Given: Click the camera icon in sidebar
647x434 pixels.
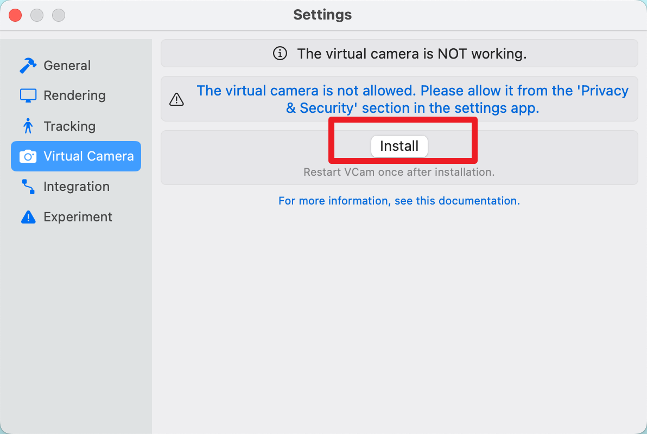Looking at the screenshot, I should 28,156.
